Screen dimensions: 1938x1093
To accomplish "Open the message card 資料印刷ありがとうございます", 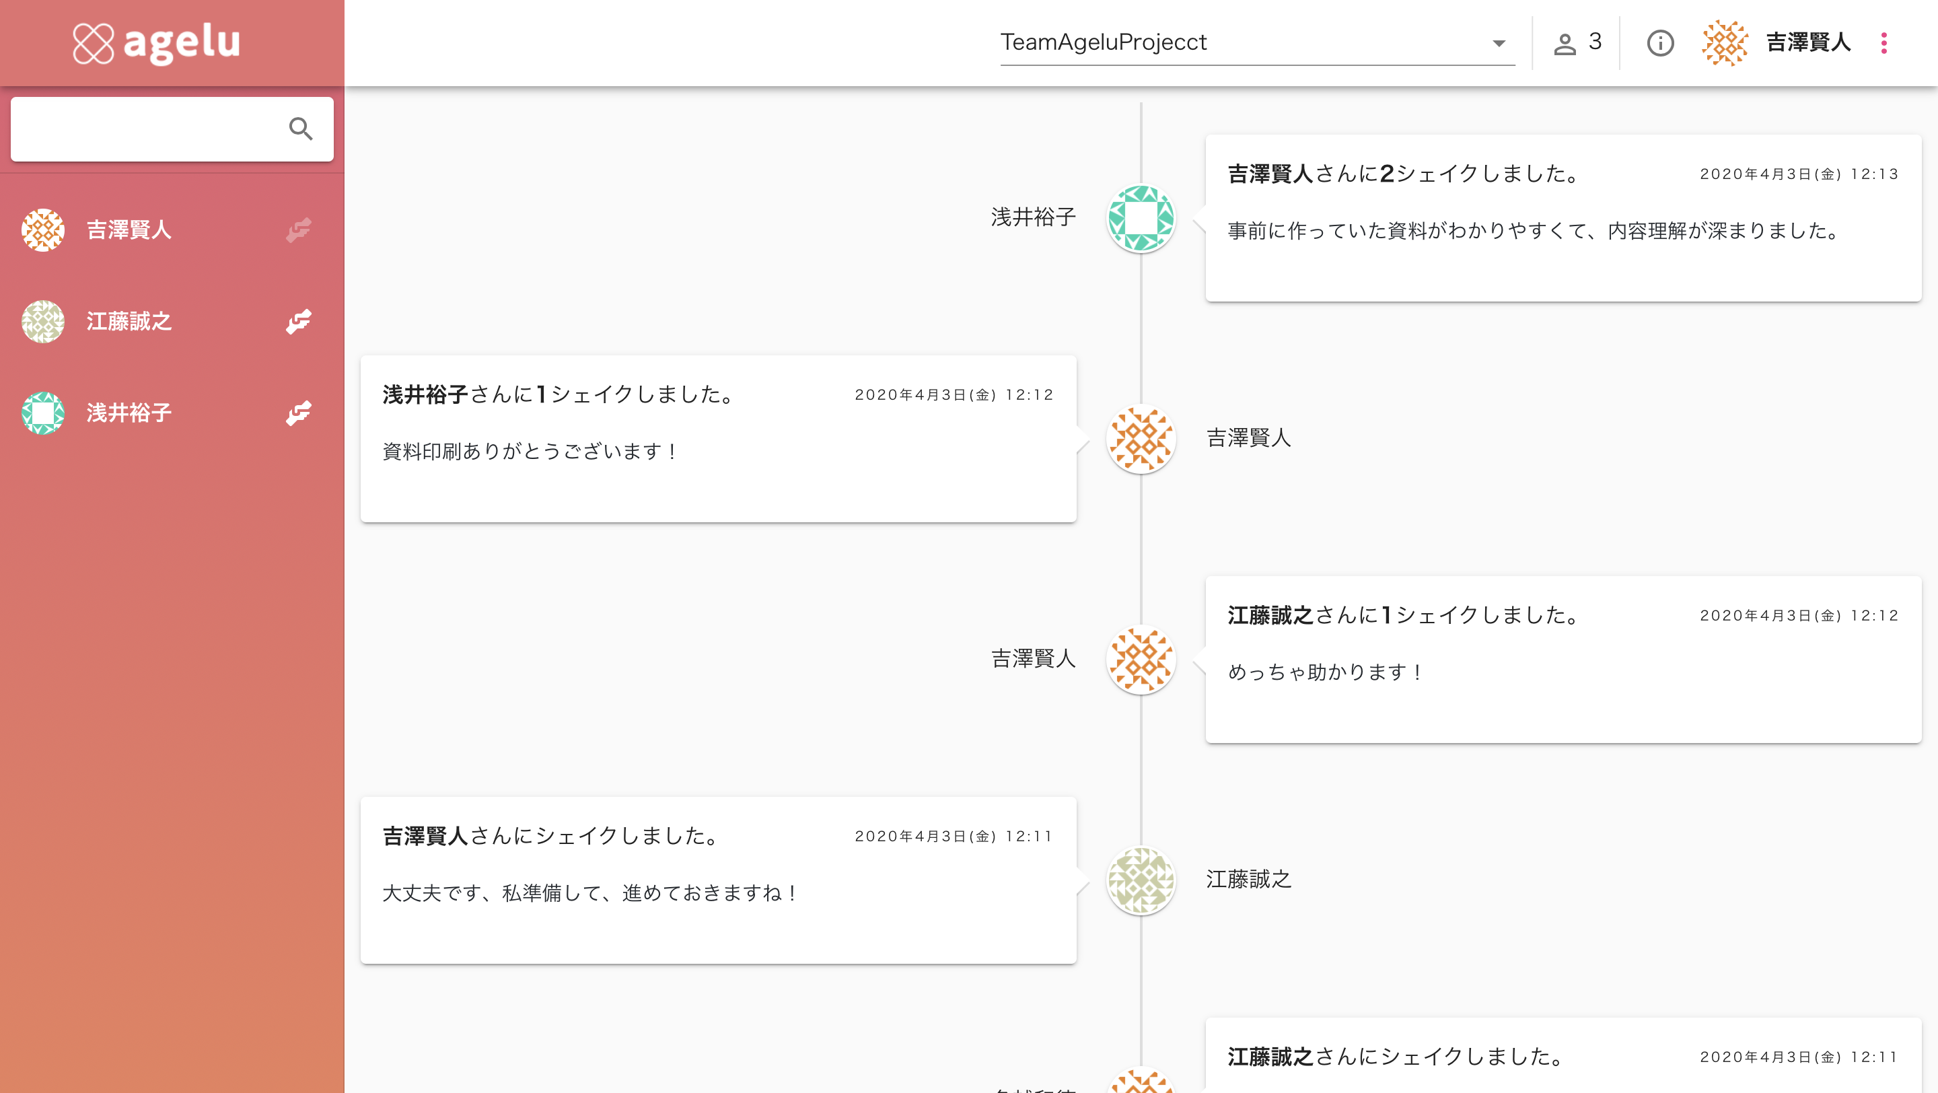I will tap(718, 439).
